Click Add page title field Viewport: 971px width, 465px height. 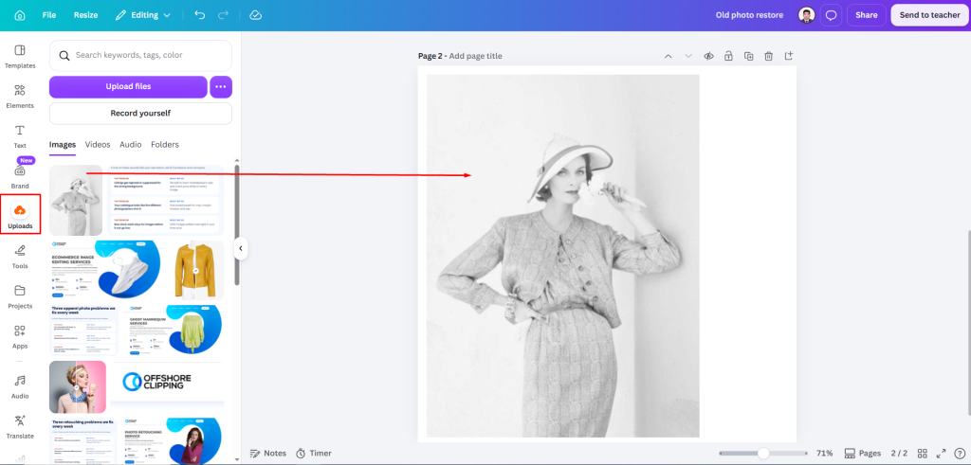[x=476, y=56]
